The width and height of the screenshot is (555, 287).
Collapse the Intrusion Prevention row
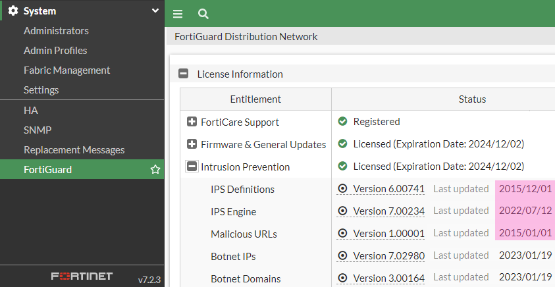(x=192, y=167)
